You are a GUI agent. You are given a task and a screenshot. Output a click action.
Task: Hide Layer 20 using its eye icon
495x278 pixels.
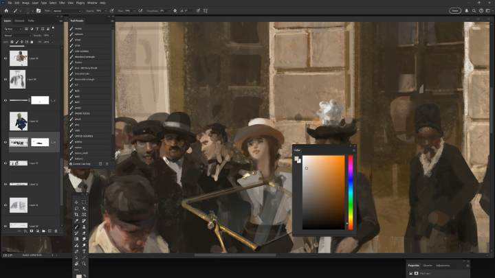tap(5, 58)
